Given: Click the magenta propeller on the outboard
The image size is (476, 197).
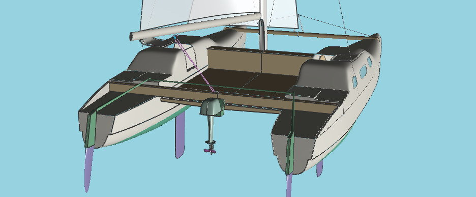Looking at the screenshot, I should [x=211, y=150].
